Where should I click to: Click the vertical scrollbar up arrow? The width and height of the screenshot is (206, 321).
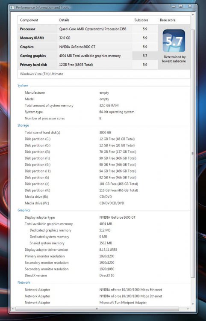(192, 15)
